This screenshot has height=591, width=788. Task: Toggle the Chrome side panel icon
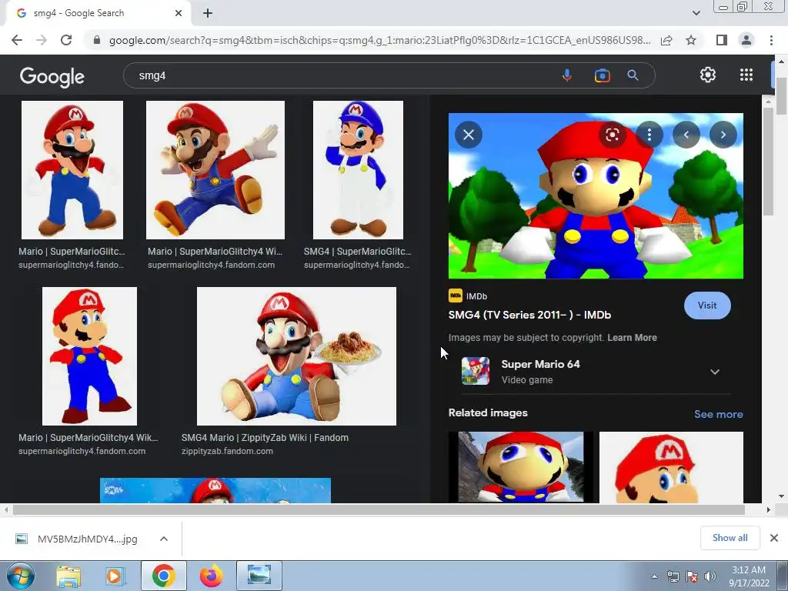[x=722, y=40]
